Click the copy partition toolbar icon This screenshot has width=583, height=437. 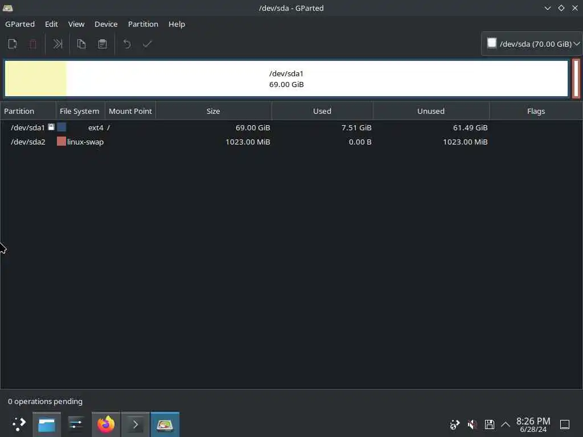(x=81, y=44)
